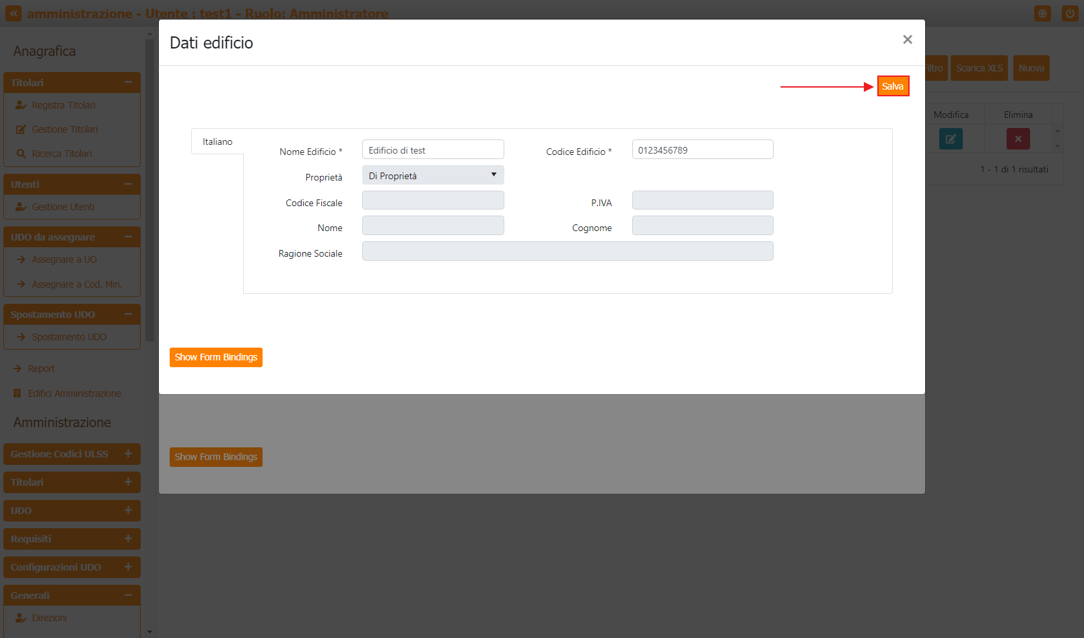Screen dimensions: 1084x638
Task: Click Show Form Bindings in the dialog
Action: (215, 357)
